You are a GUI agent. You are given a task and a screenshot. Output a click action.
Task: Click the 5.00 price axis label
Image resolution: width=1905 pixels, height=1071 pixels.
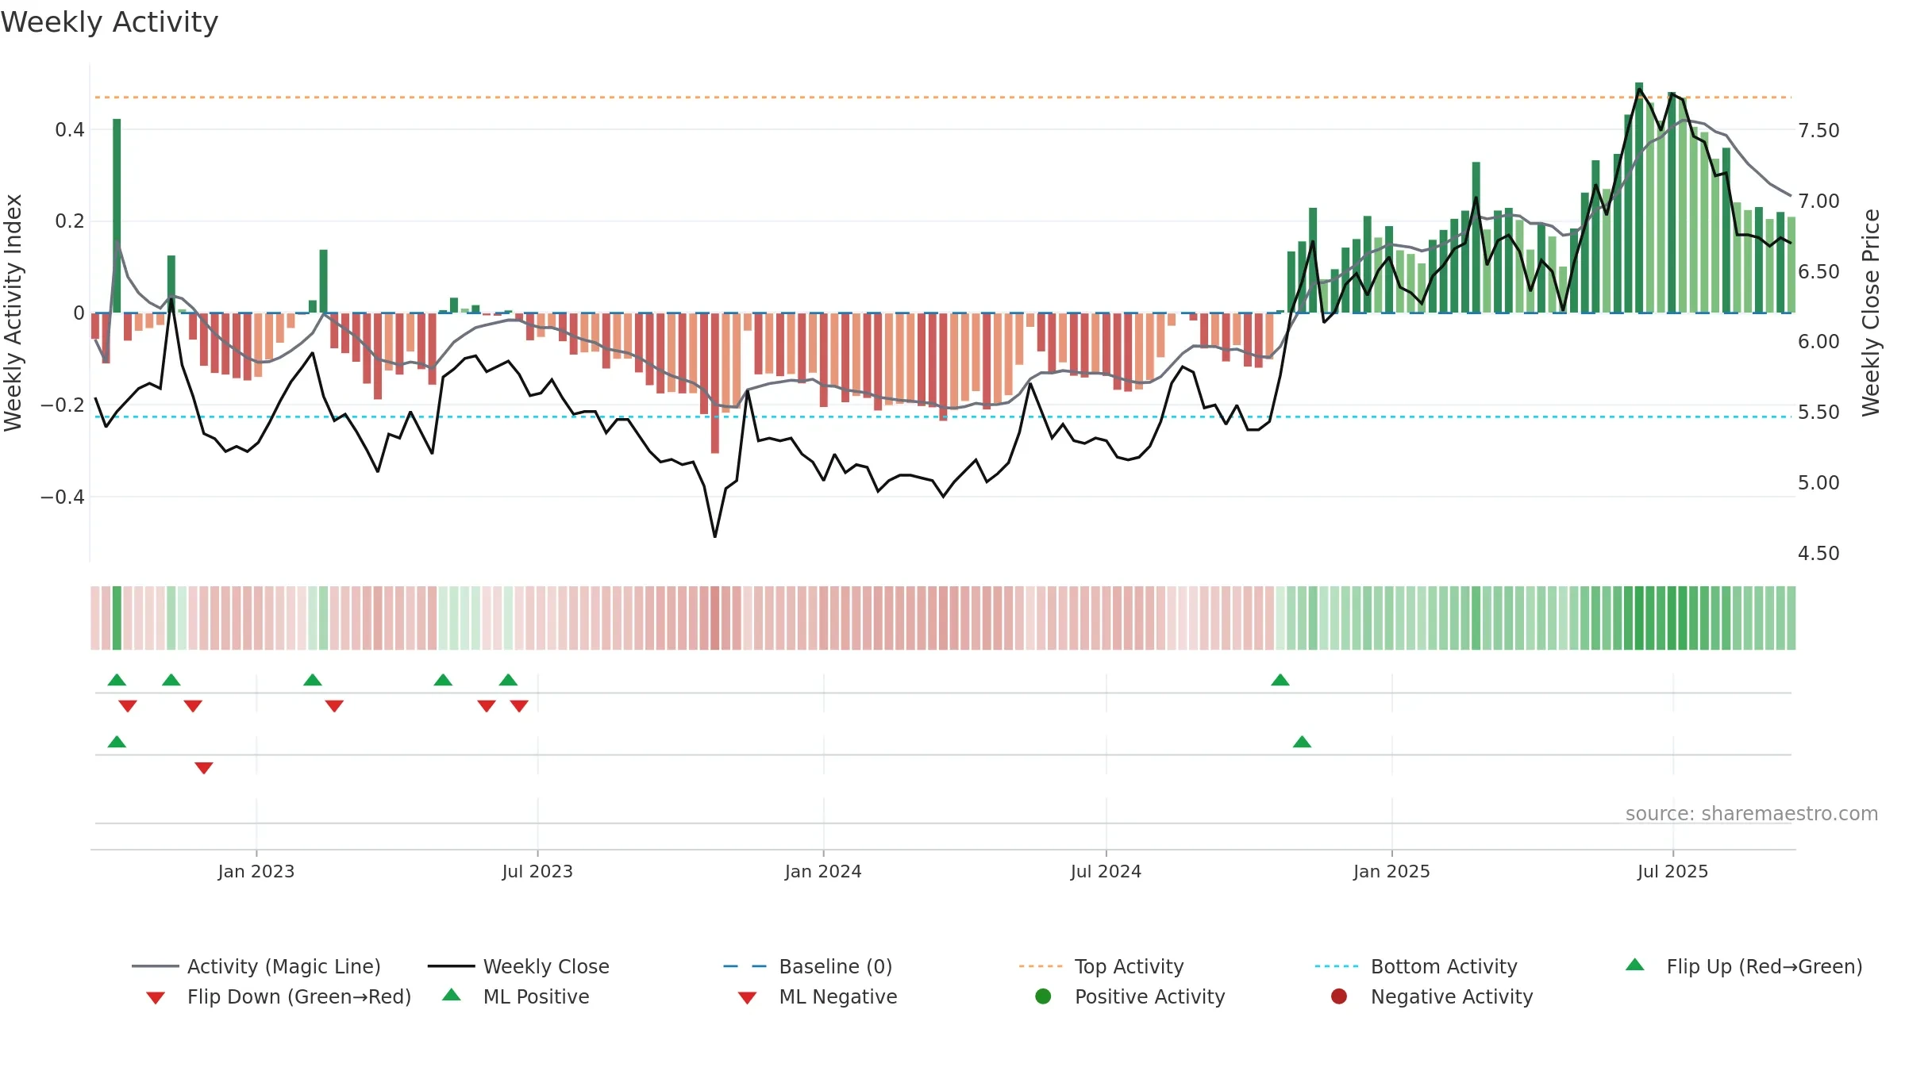(1818, 483)
